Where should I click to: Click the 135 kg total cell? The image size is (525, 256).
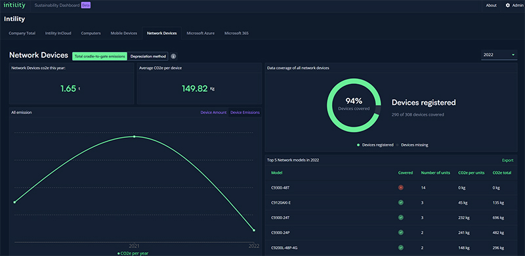498,203
